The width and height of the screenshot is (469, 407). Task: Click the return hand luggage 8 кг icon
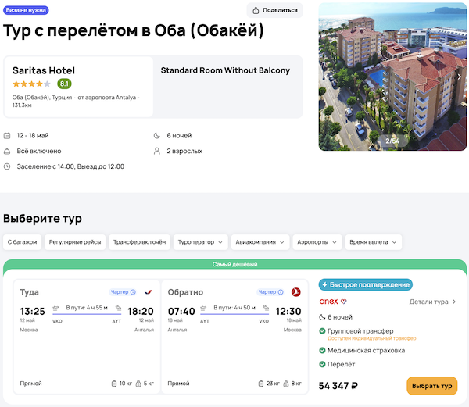pos(286,384)
